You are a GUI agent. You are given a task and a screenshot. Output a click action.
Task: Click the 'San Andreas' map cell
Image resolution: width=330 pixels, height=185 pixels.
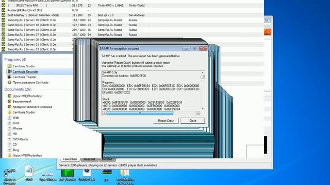click(137, 15)
